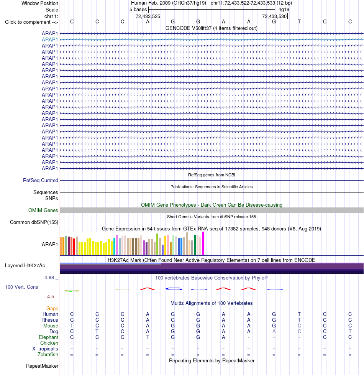
Task: Open the GTEx 'Gene Expression in 54 tissues' title
Action: coord(211,229)
